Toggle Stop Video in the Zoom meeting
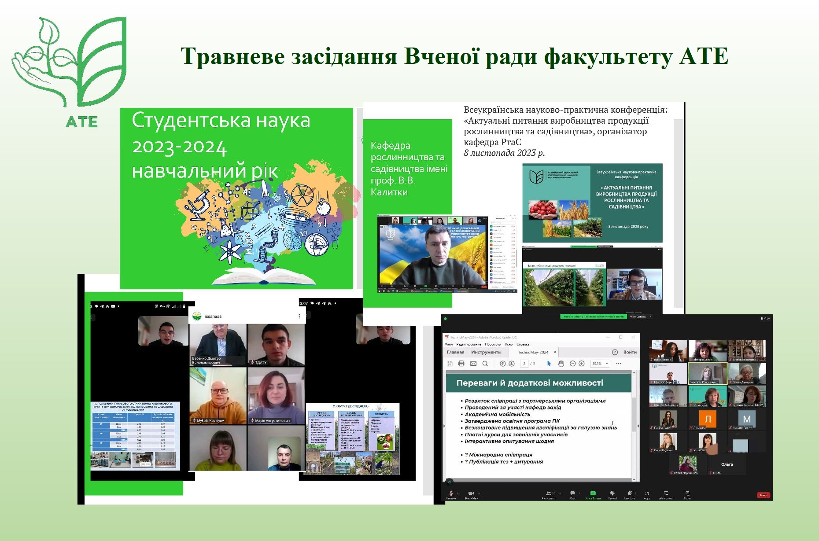The height and width of the screenshot is (541, 819). coord(471,494)
